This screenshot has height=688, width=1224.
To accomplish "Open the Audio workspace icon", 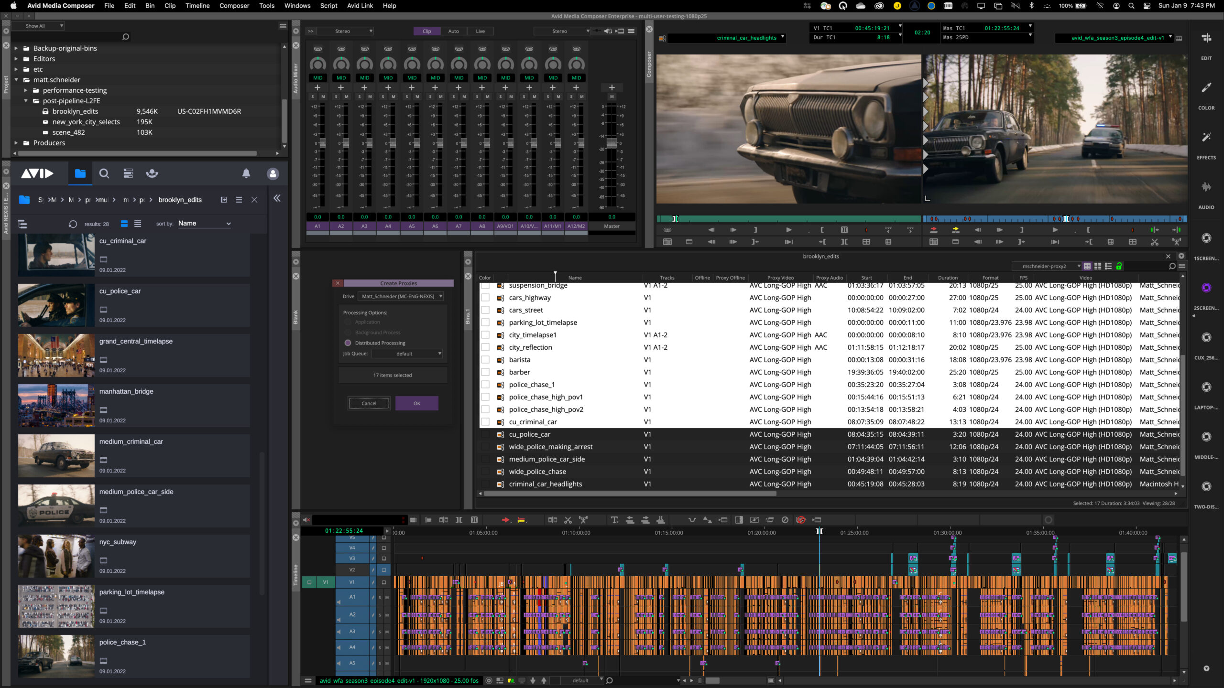I will click(x=1206, y=188).
